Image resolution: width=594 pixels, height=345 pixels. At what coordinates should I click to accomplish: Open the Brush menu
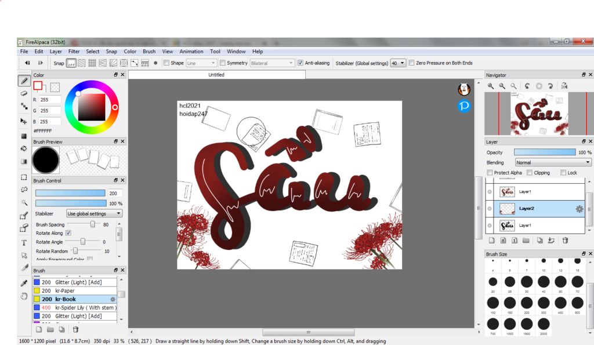[x=149, y=52]
